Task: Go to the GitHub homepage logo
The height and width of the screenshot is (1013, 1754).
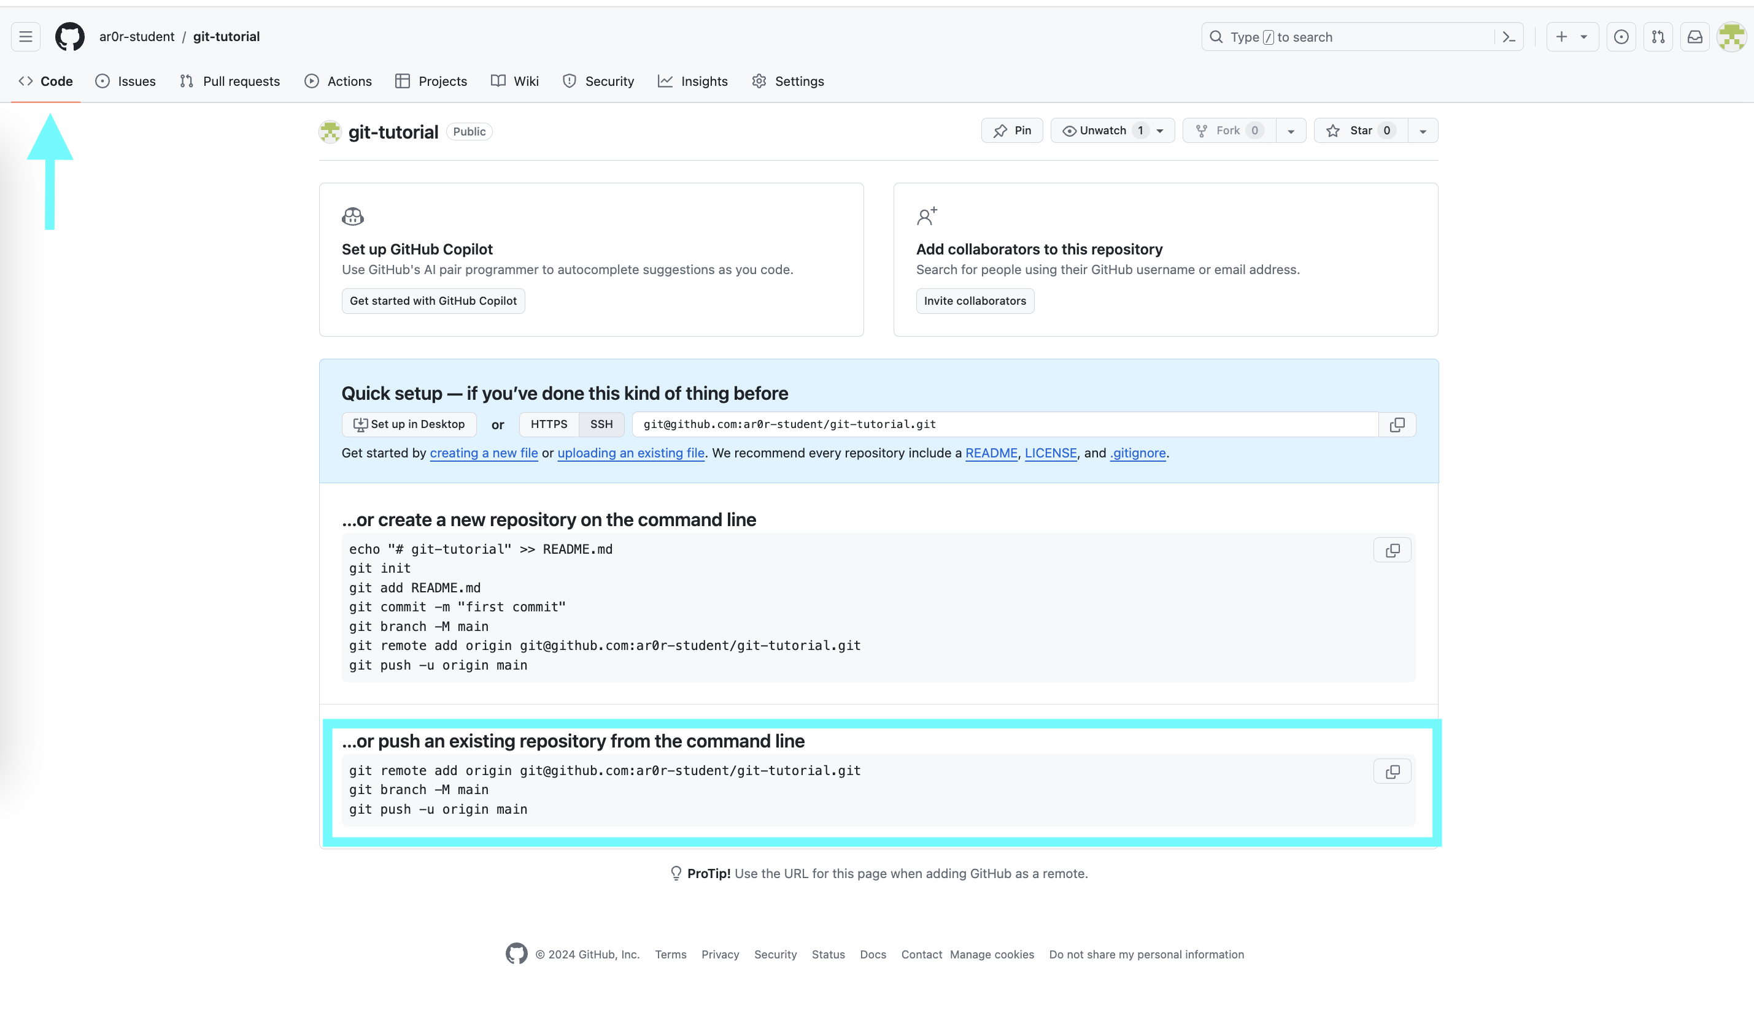Action: point(69,37)
